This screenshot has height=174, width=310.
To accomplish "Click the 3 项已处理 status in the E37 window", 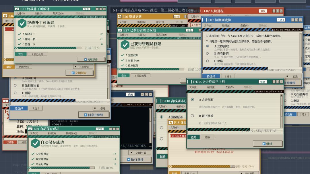I will 37,54.
